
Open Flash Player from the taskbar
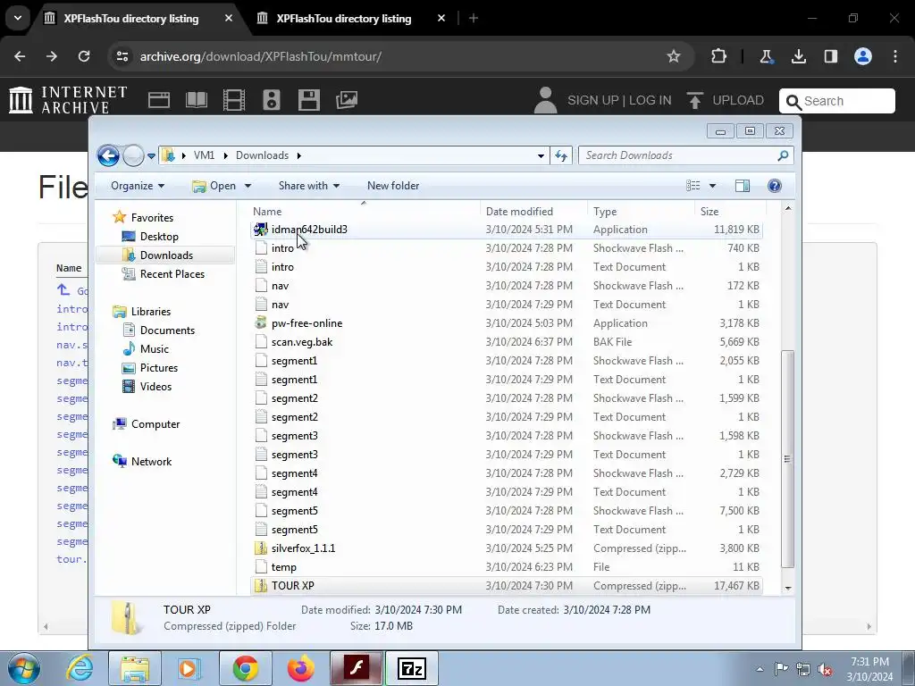(357, 668)
